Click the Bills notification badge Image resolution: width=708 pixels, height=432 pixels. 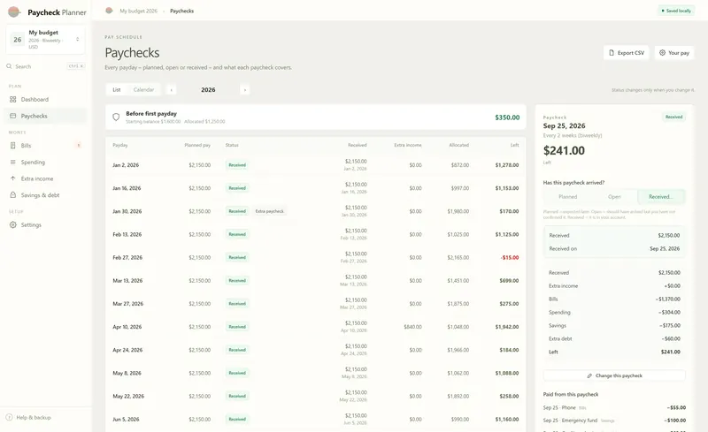pos(79,146)
